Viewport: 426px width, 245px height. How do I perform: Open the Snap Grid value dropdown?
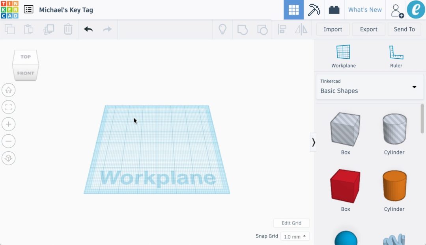(x=295, y=236)
